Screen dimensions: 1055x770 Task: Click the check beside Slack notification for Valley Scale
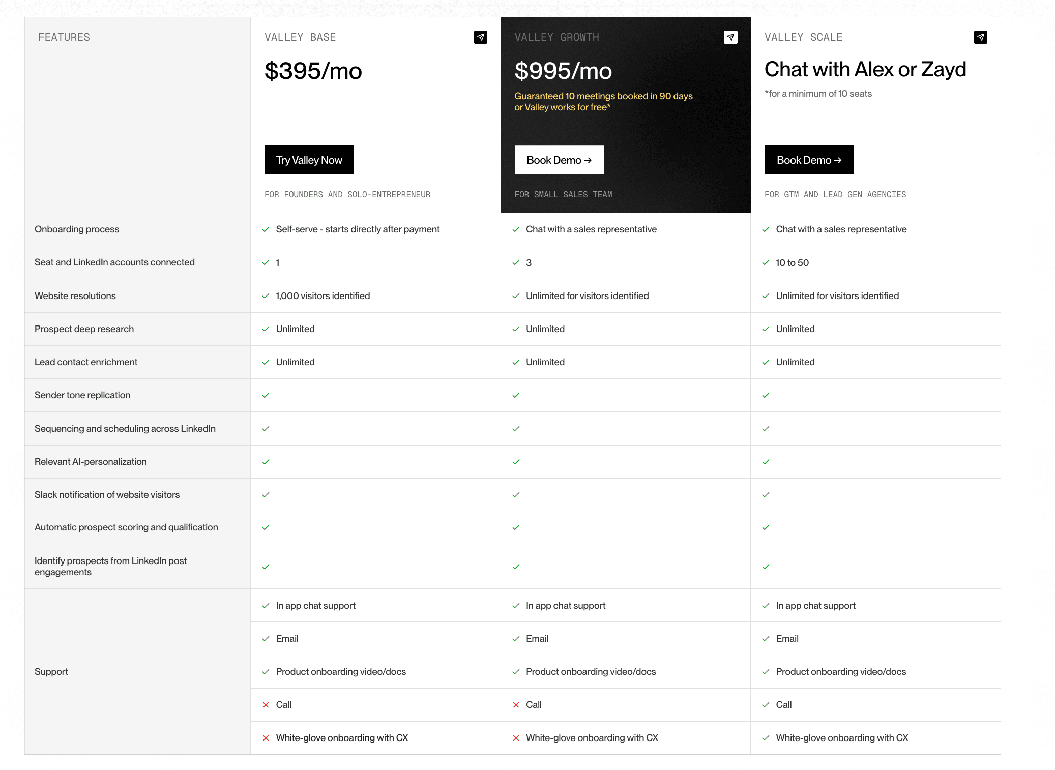766,494
